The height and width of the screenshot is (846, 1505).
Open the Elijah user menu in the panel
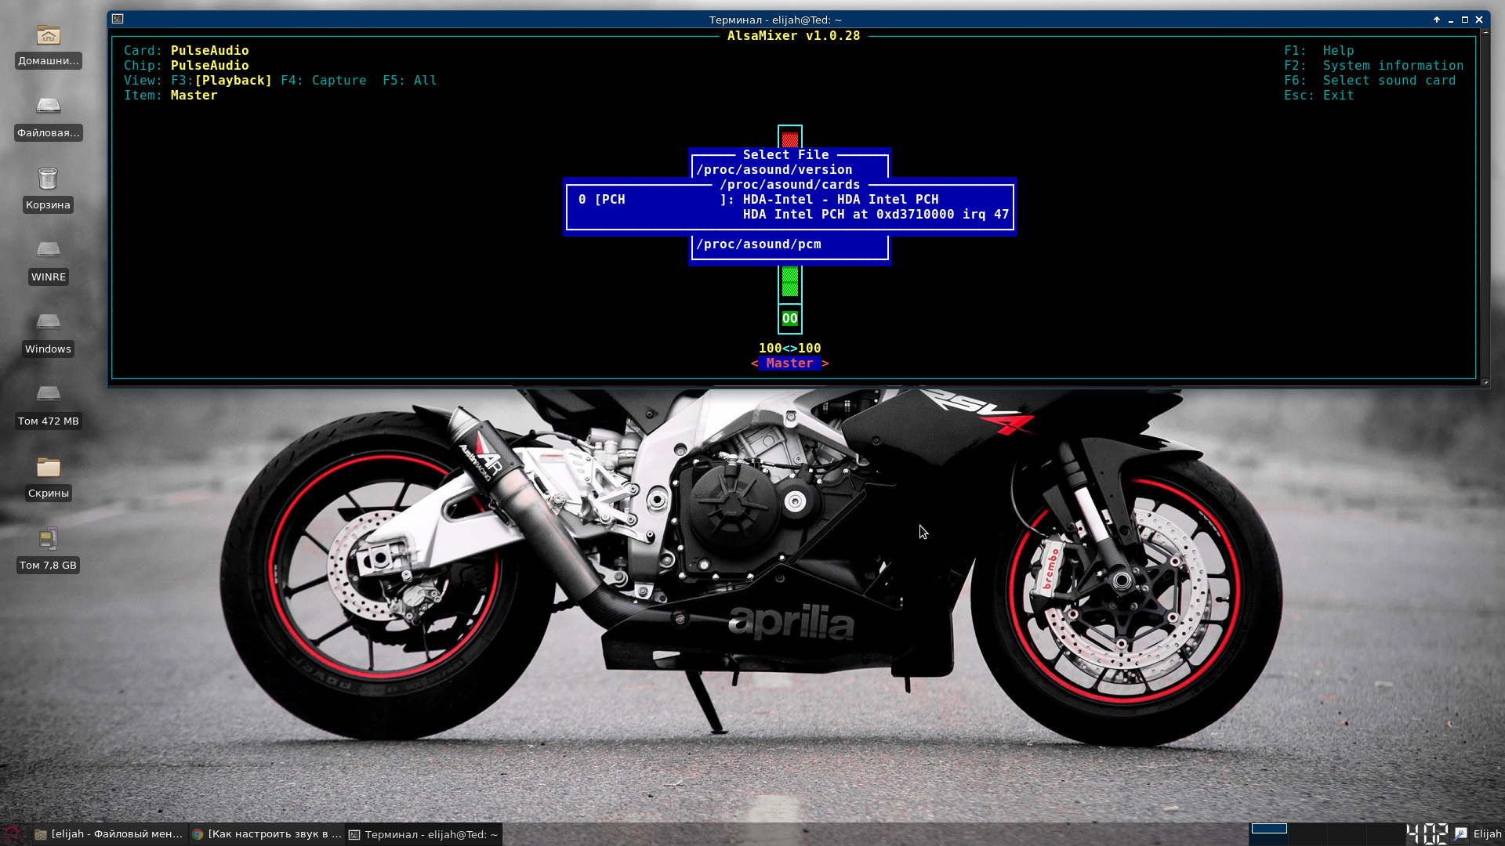pyautogui.click(x=1487, y=834)
